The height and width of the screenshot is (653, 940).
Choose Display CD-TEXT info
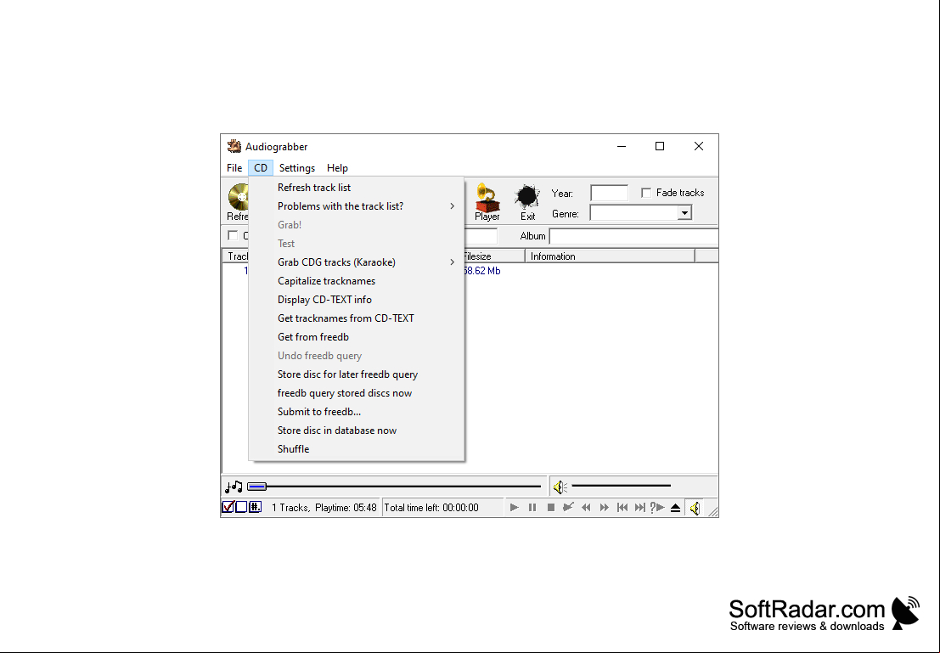coord(356,299)
